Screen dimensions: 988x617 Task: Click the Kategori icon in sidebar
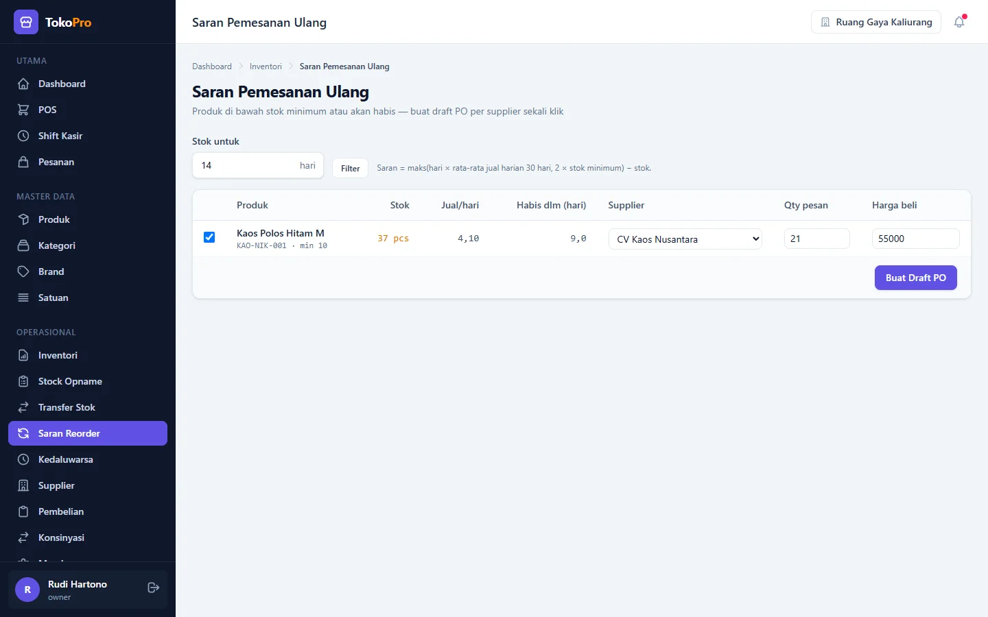[23, 245]
